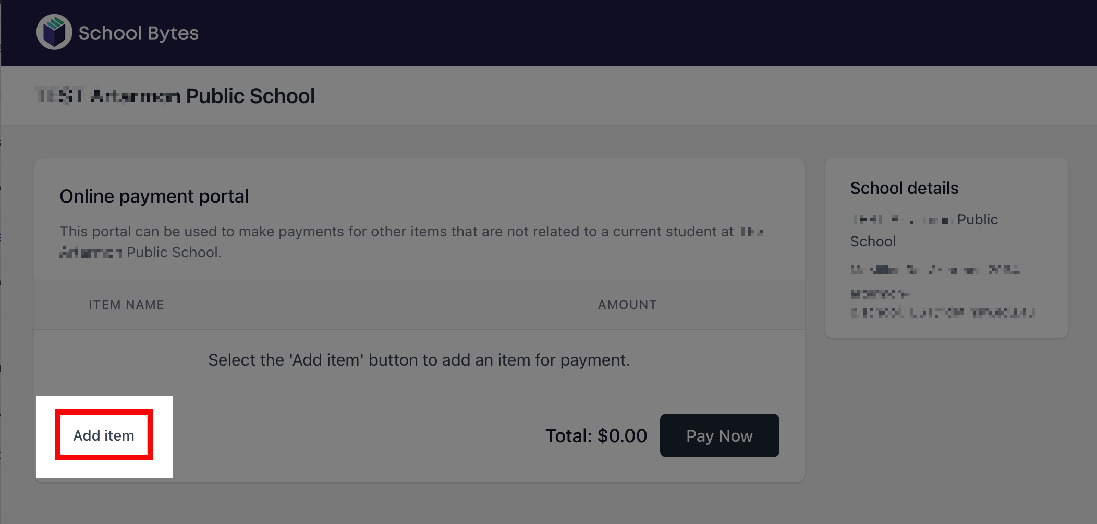This screenshot has width=1097, height=524.
Task: Click the blurred street address line
Action: point(934,270)
